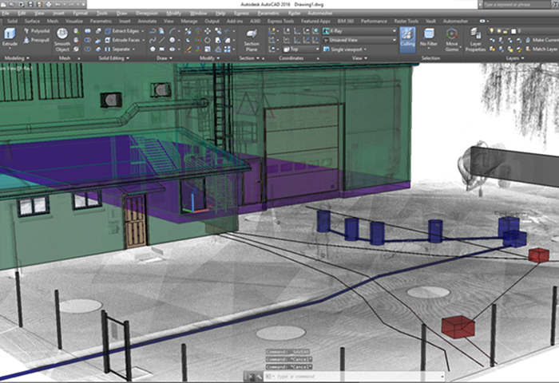Open the Unsaved View dropdown
This screenshot has height=383, width=559.
(x=360, y=40)
